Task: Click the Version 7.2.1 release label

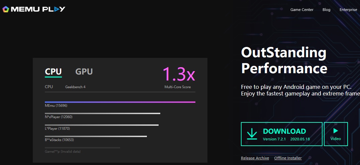Action: (x=274, y=139)
